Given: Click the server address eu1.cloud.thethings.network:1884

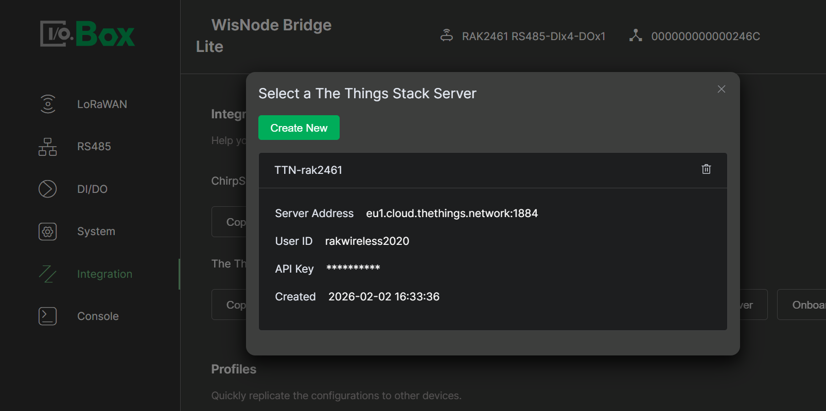Looking at the screenshot, I should (451, 213).
